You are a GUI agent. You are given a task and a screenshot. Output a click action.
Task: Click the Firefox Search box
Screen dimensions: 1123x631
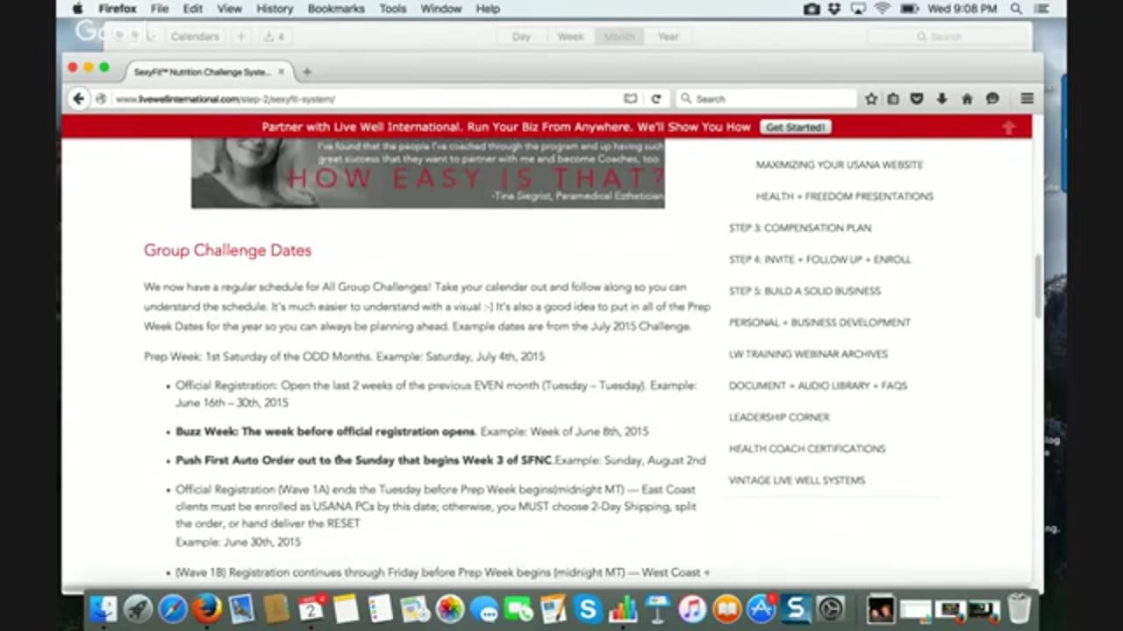[x=766, y=99]
